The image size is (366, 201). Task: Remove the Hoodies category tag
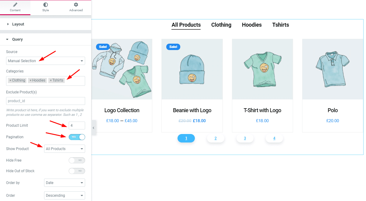click(30, 81)
